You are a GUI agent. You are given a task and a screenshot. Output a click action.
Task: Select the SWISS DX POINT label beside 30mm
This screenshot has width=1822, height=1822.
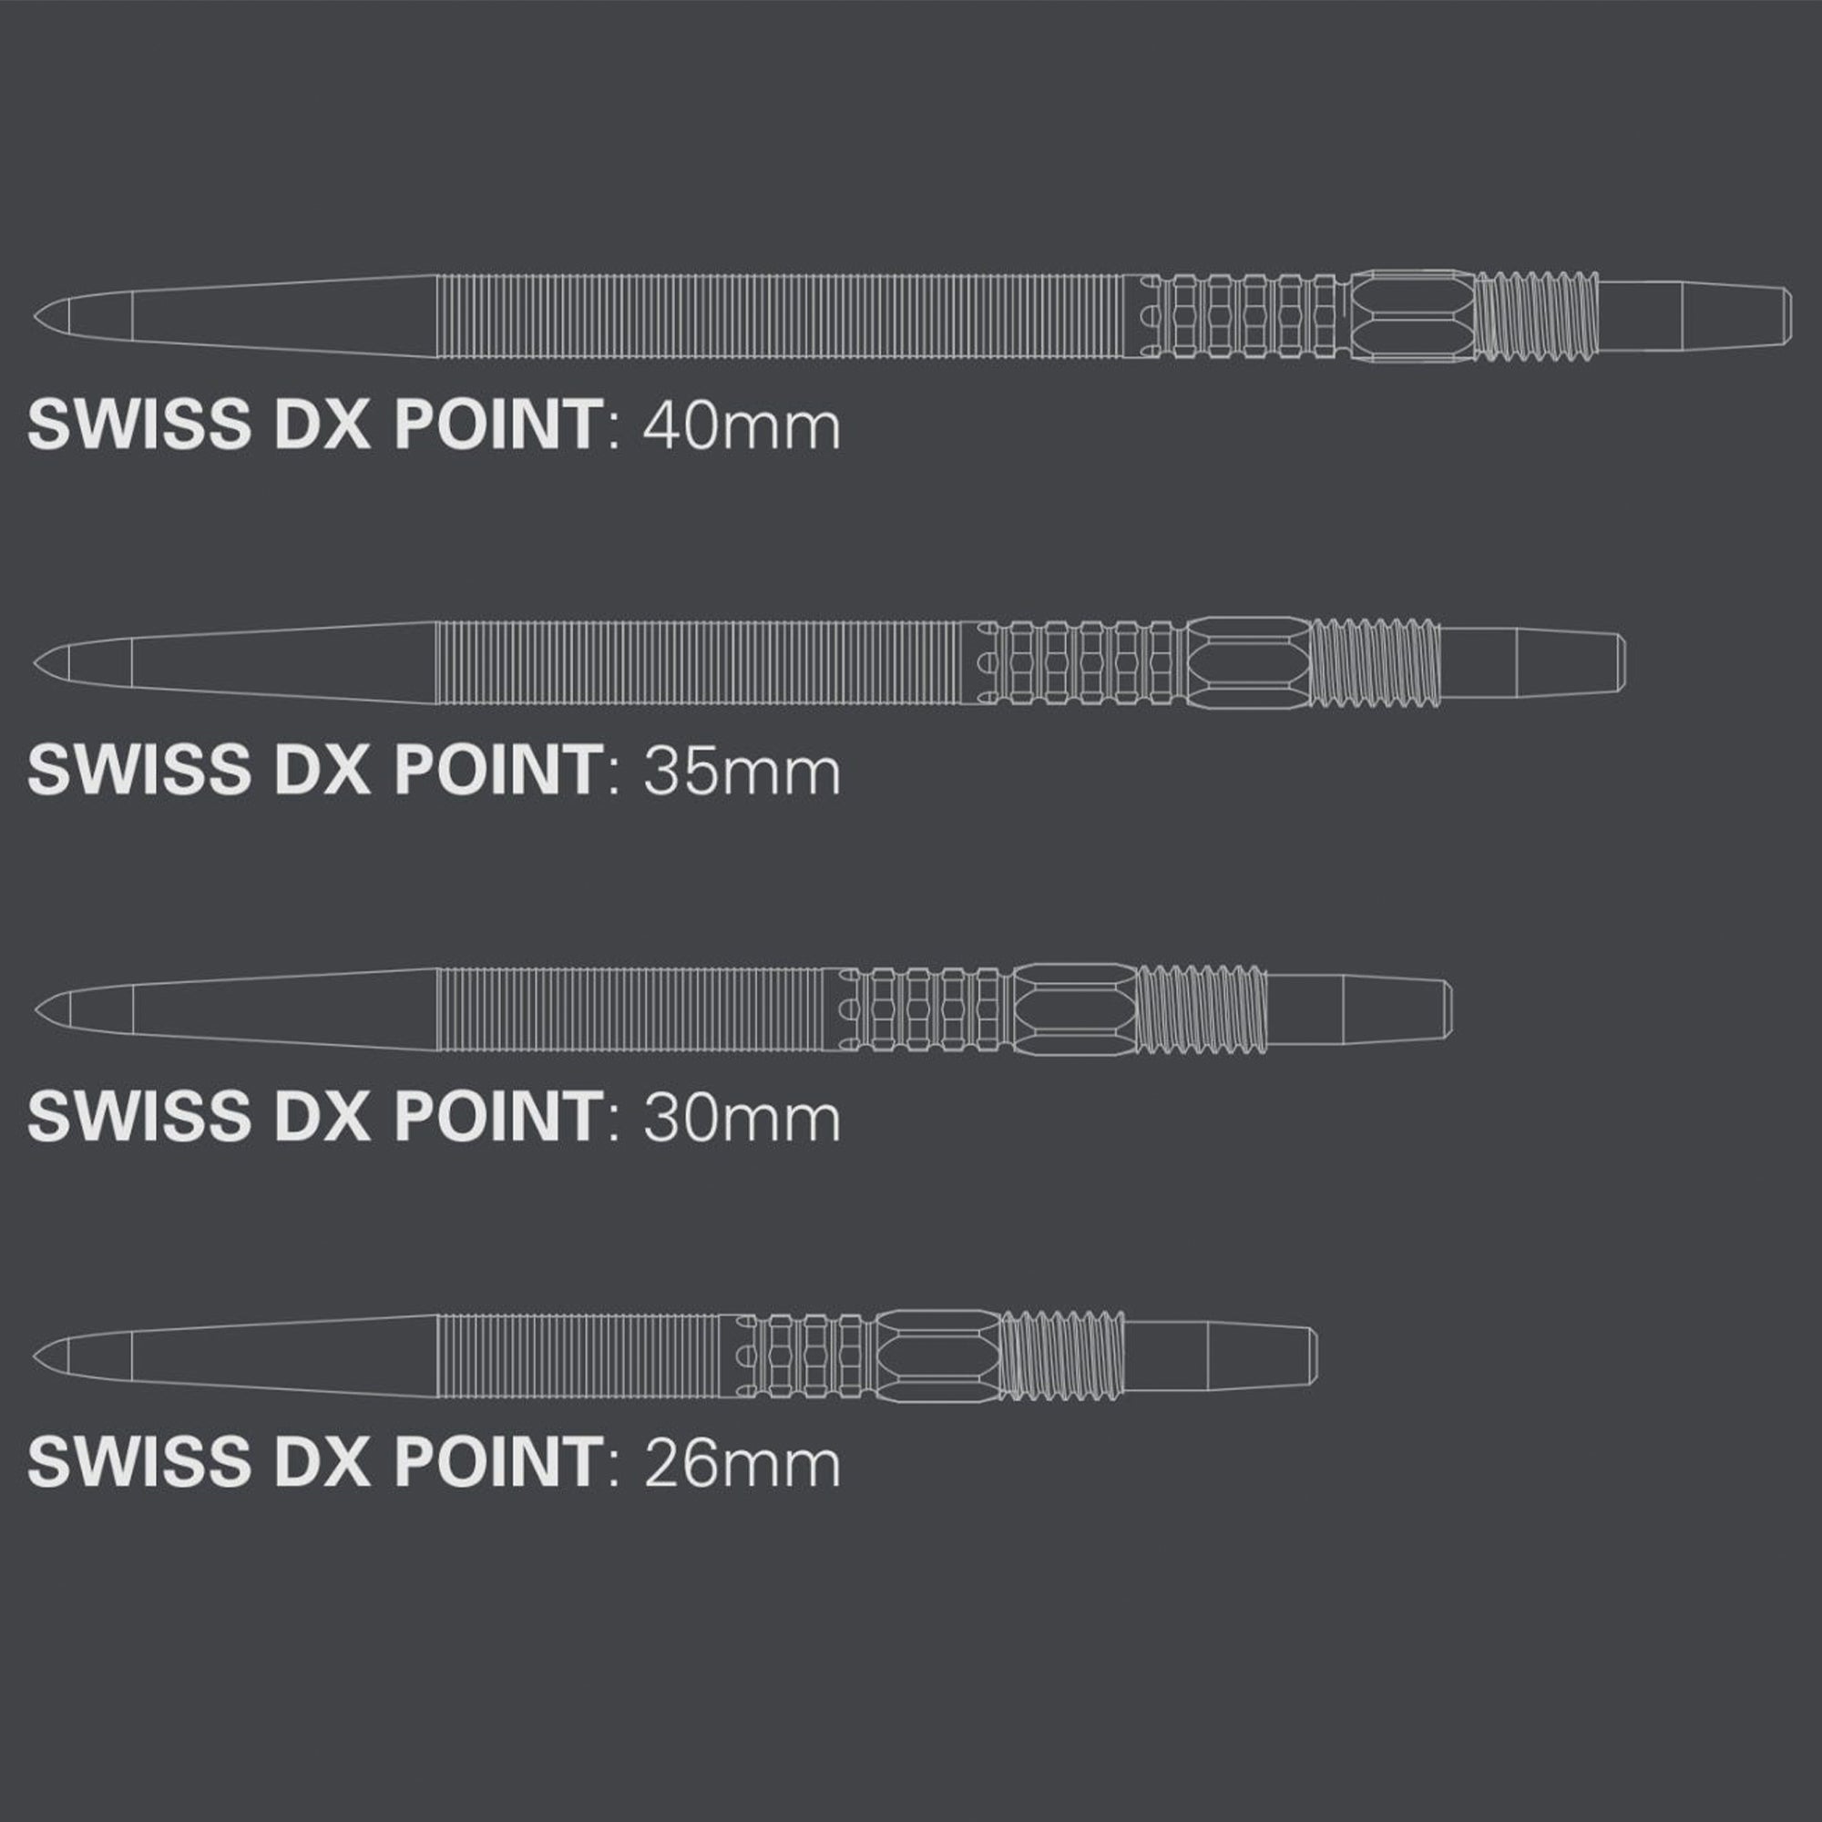[315, 1118]
